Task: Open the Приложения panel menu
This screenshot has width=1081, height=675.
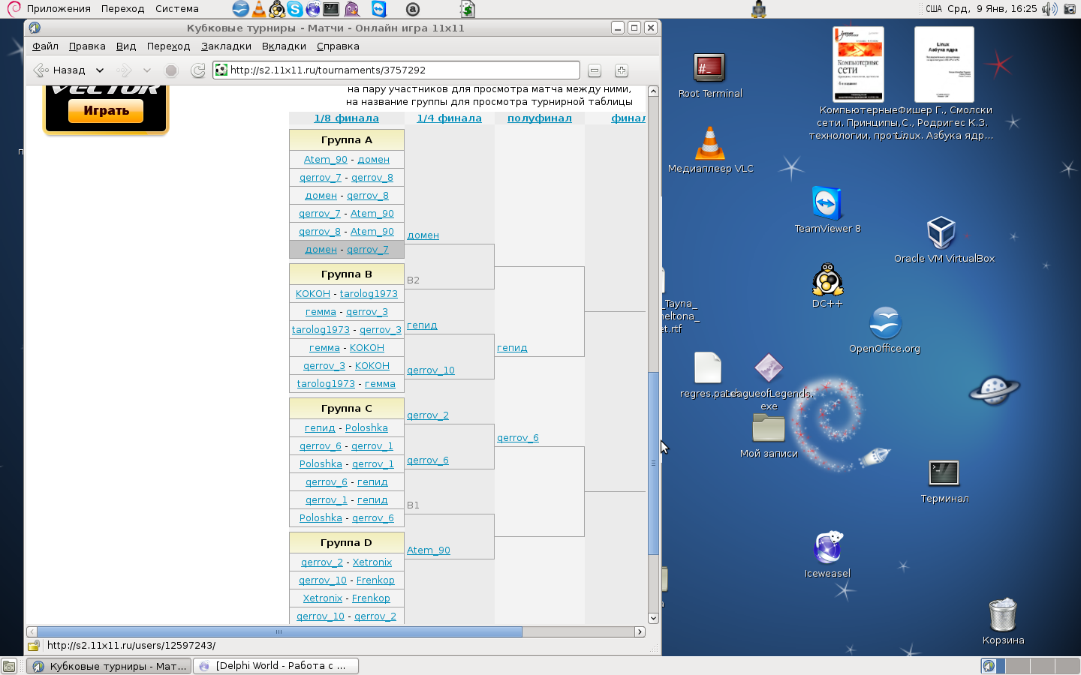Action: pos(58,9)
